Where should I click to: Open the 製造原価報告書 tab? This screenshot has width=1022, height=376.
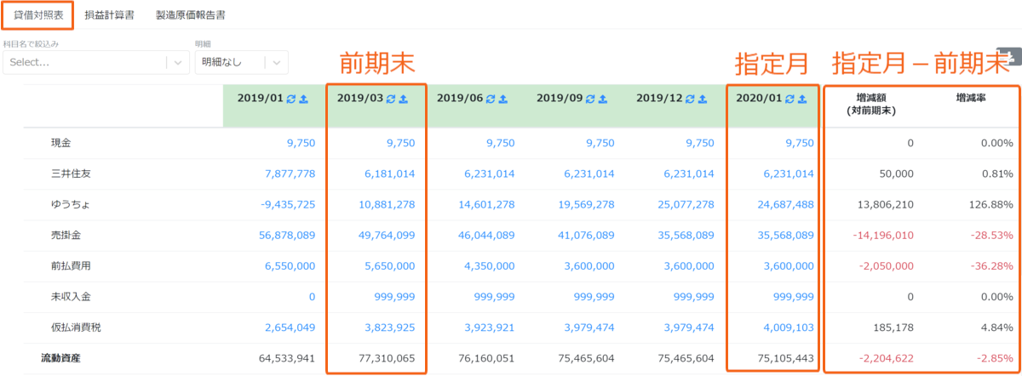[x=190, y=15]
